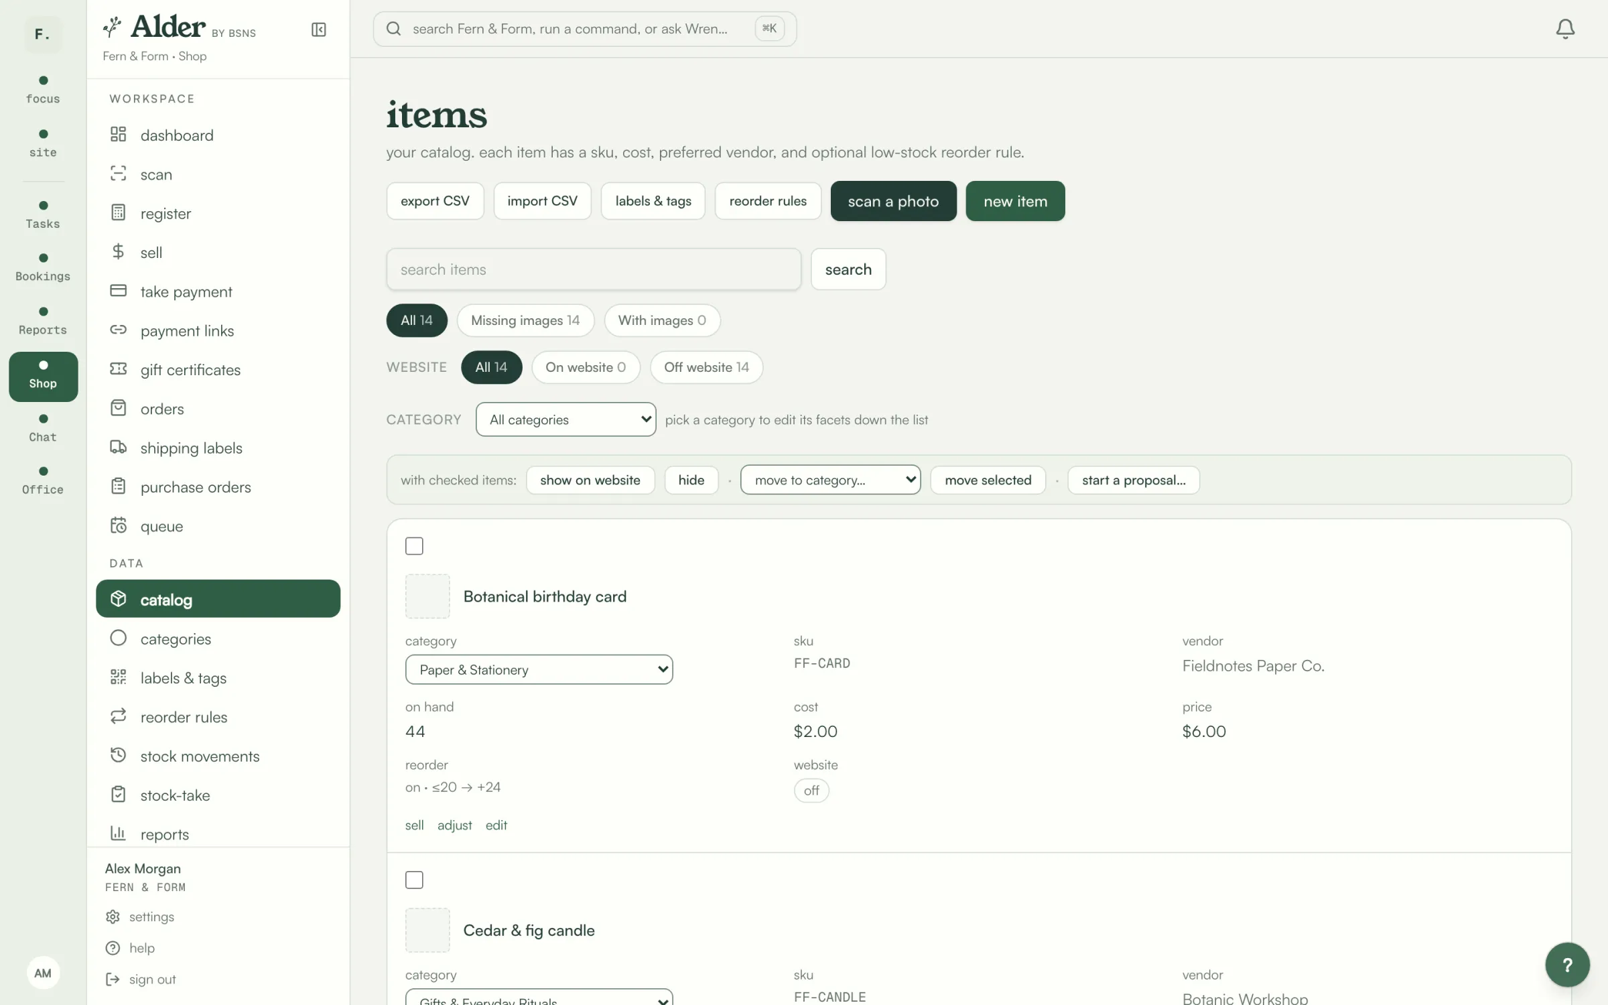This screenshot has width=1608, height=1005.
Task: Click the reports bar chart icon
Action: pos(118,833)
